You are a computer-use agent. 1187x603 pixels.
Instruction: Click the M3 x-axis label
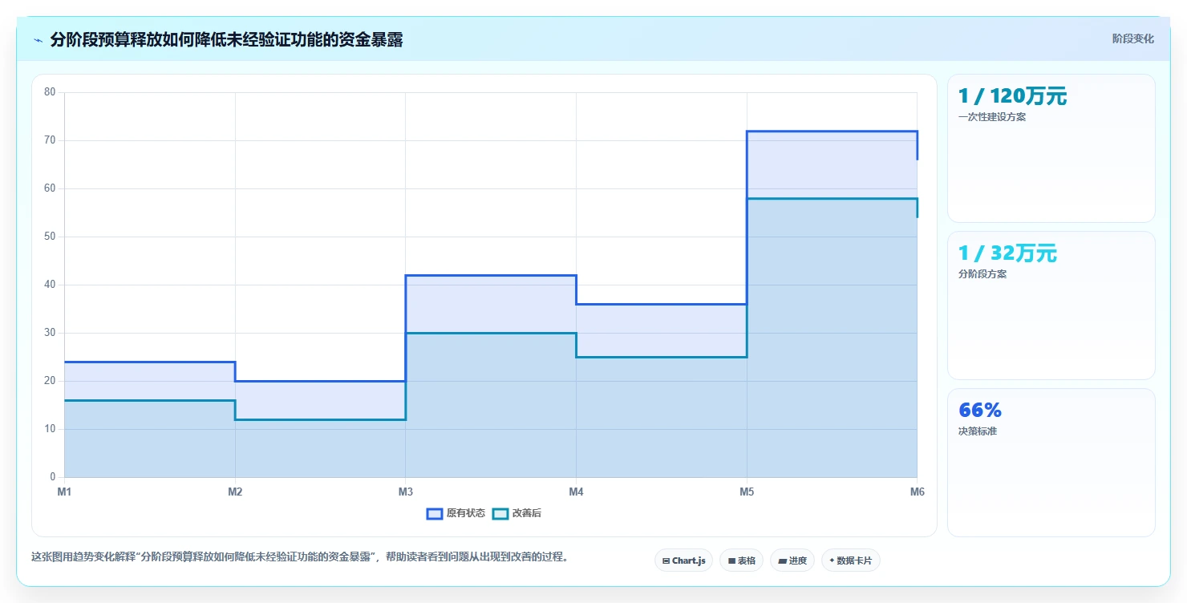(x=406, y=492)
